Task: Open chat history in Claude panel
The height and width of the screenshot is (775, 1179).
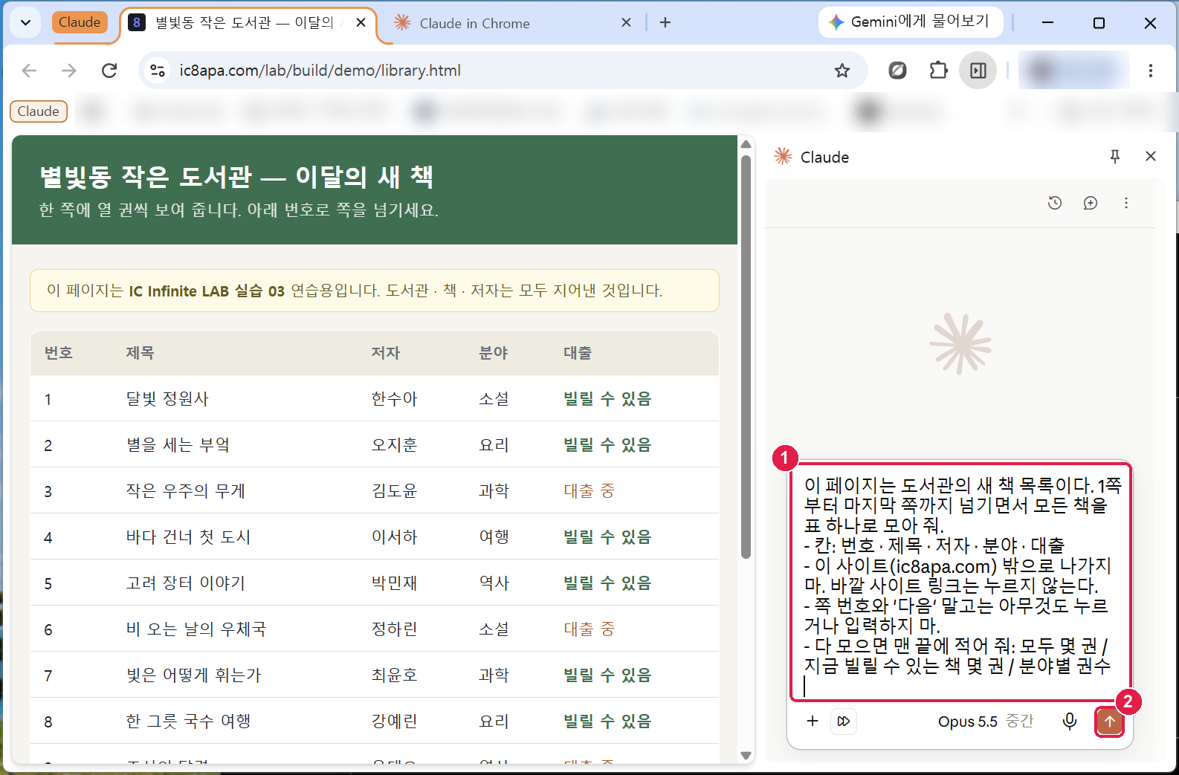Action: (1055, 203)
